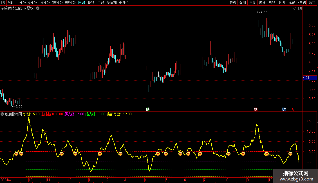Screen dimensions: 318x183
Task: Select the 60分钟 period tab
Action: (x=70, y=3)
